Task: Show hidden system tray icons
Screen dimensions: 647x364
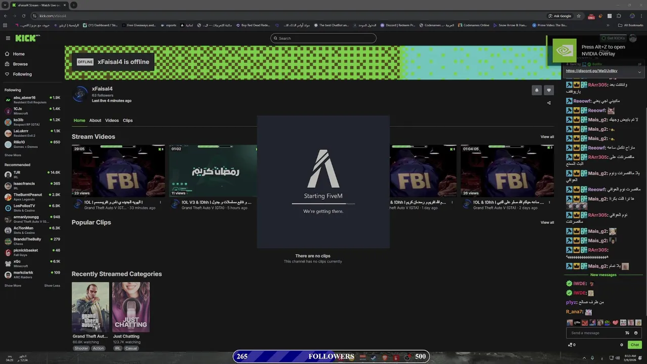Action: [x=584, y=358]
